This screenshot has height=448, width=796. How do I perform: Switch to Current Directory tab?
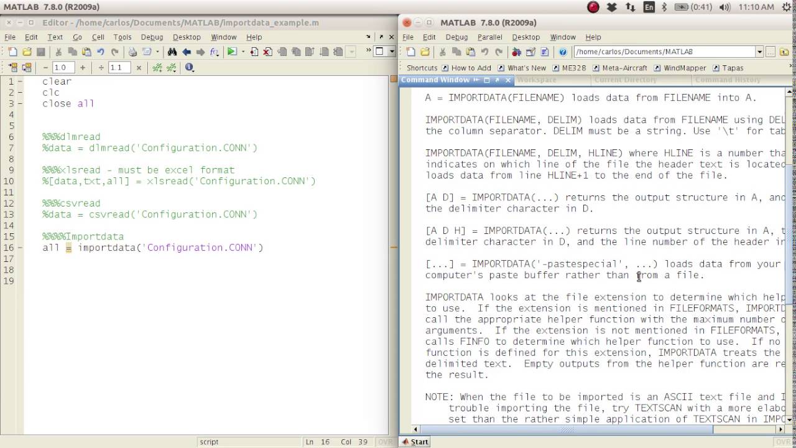[x=625, y=80]
